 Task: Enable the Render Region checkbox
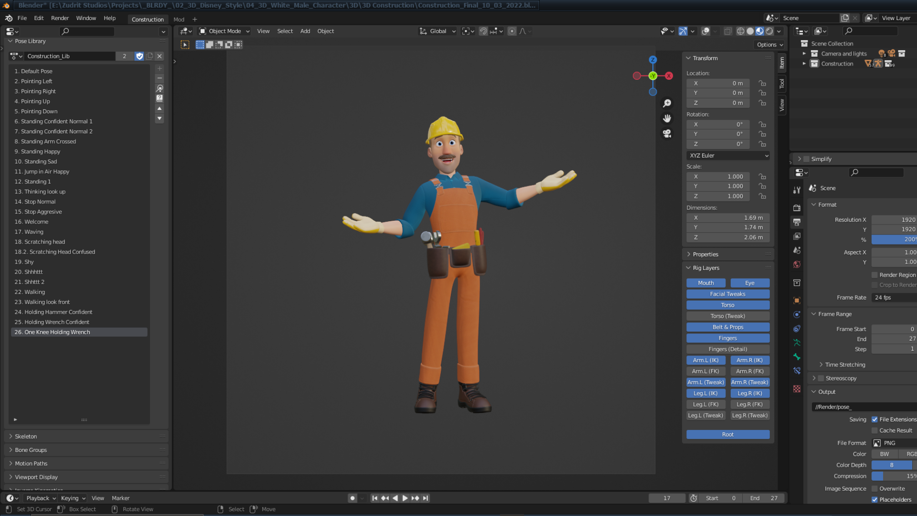874,275
